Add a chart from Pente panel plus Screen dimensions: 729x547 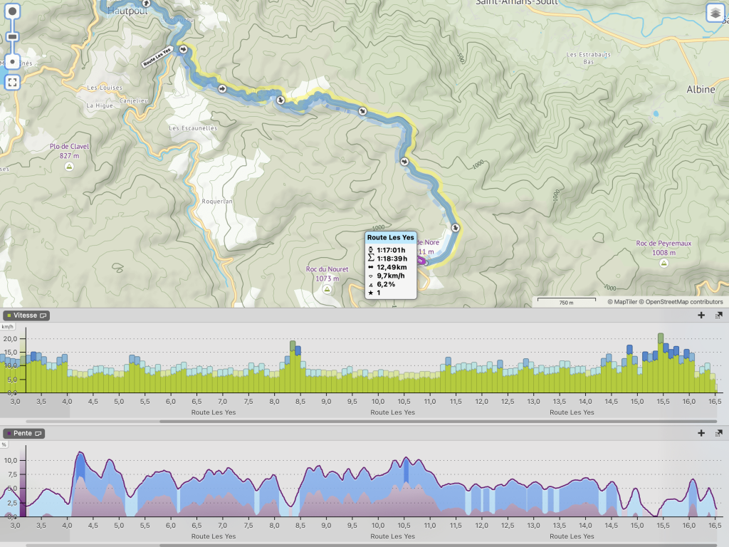pyautogui.click(x=701, y=433)
